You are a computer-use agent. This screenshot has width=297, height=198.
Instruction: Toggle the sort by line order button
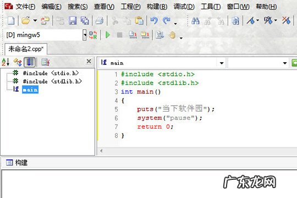click(30, 62)
